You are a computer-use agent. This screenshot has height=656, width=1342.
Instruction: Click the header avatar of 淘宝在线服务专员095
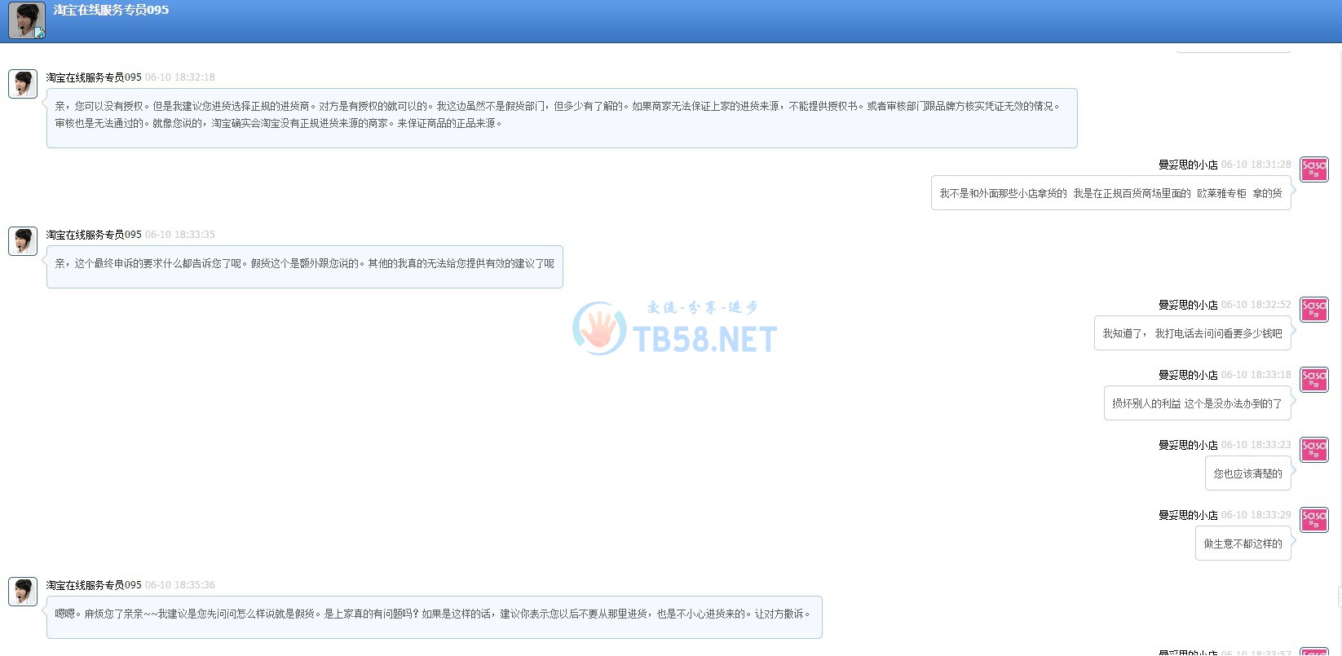[x=26, y=20]
